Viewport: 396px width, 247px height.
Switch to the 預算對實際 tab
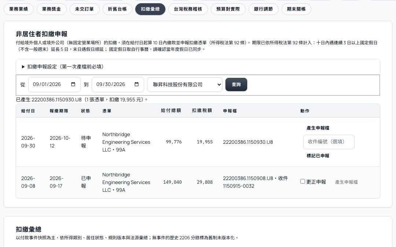(228, 9)
